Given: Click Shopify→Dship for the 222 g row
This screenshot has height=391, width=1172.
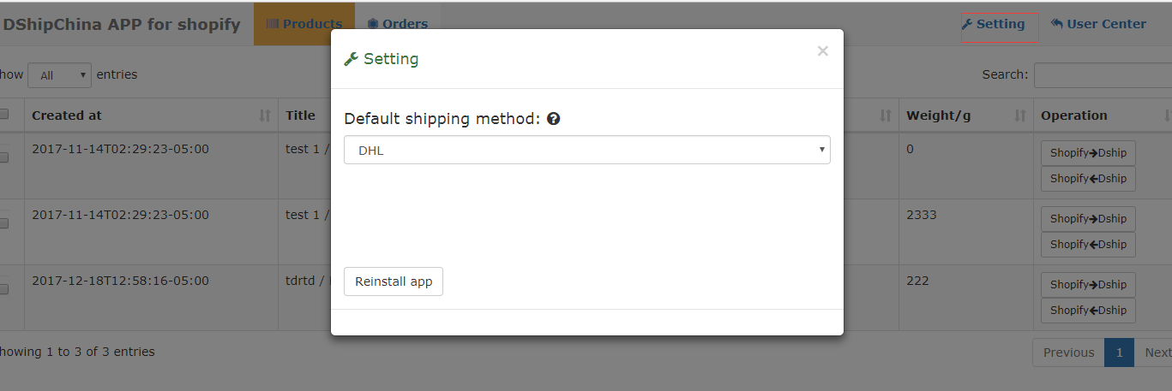Looking at the screenshot, I should (x=1088, y=285).
